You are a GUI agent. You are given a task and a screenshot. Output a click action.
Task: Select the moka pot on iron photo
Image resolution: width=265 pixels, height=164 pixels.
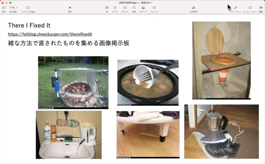click(x=221, y=131)
